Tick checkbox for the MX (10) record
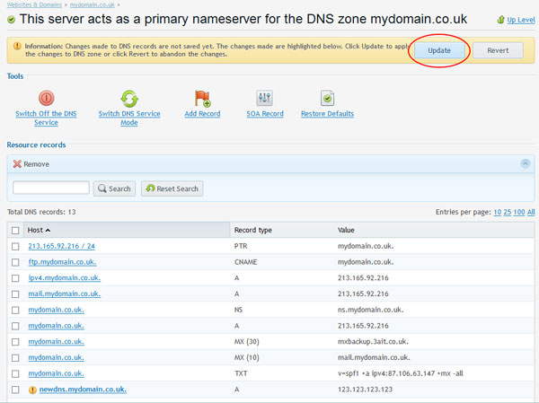This screenshot has width=539, height=403. pos(15,357)
